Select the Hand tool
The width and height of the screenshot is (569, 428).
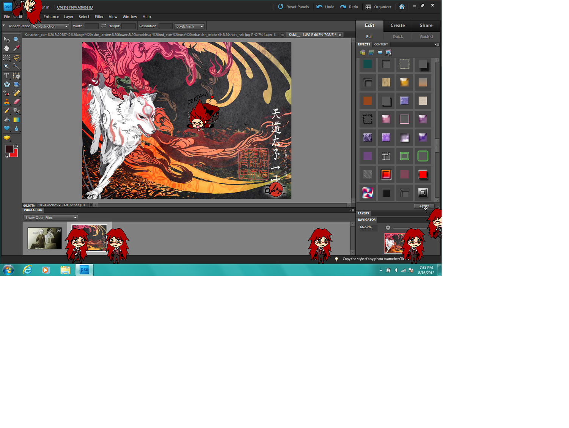point(7,48)
